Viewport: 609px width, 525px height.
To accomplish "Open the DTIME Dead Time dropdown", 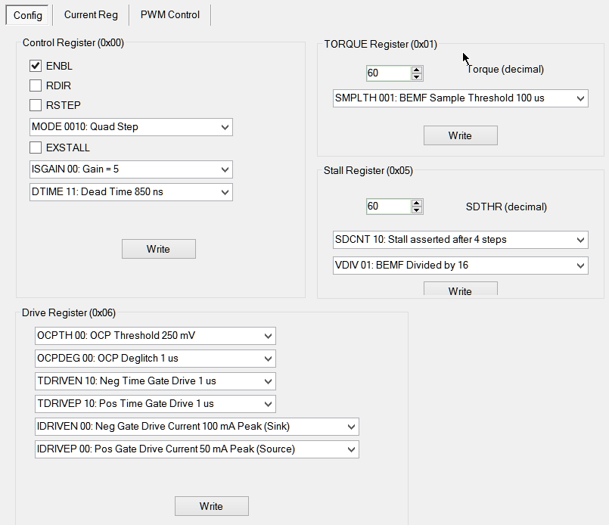I will [131, 192].
